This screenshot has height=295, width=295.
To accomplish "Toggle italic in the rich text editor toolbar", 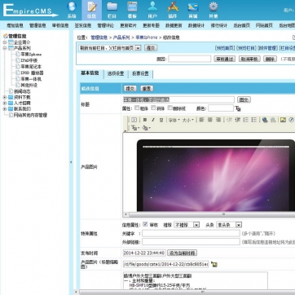I will tap(153, 120).
